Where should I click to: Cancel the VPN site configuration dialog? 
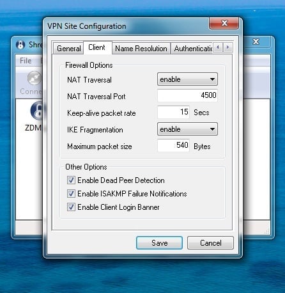(210, 243)
